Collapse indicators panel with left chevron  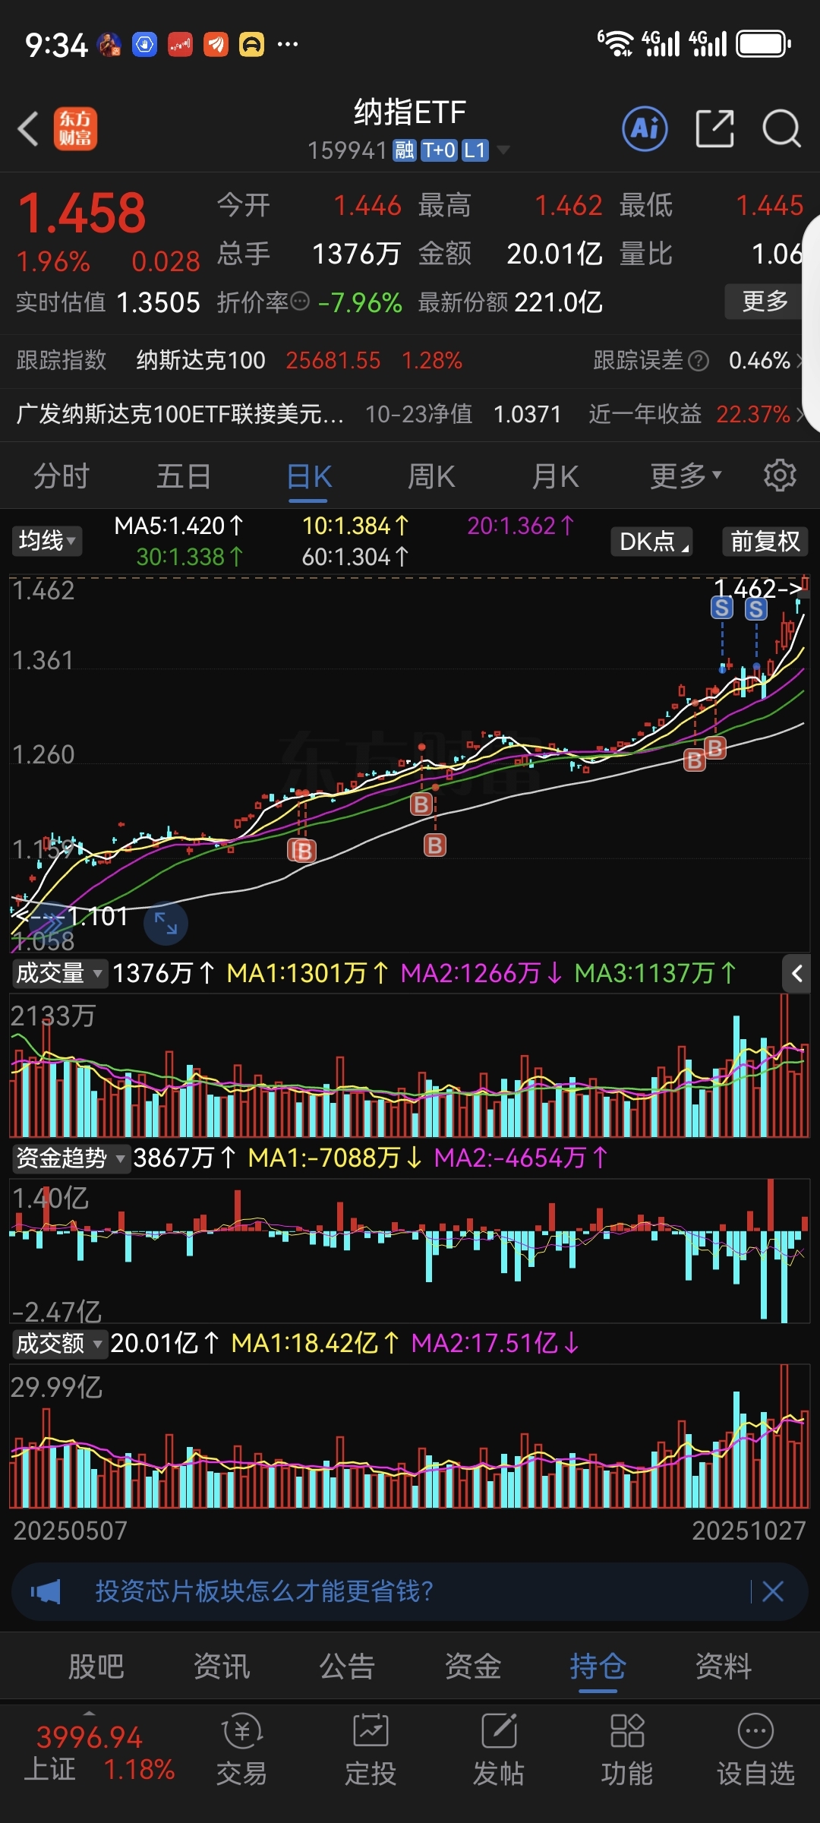(796, 973)
